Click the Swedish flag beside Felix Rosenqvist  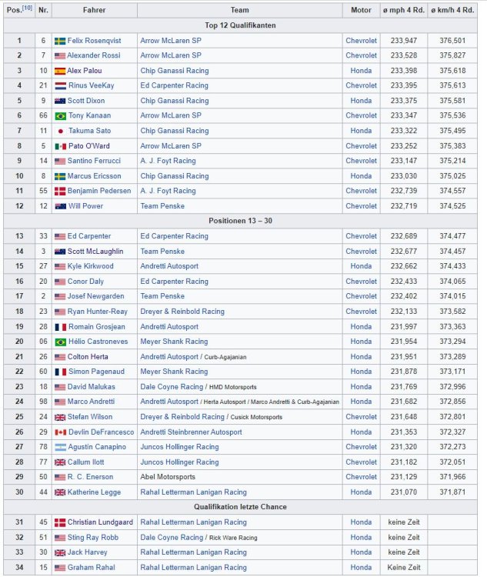60,41
